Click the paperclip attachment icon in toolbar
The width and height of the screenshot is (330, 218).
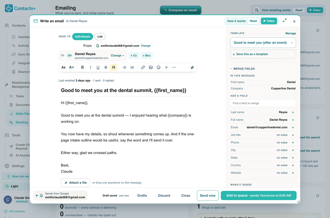coord(192,67)
